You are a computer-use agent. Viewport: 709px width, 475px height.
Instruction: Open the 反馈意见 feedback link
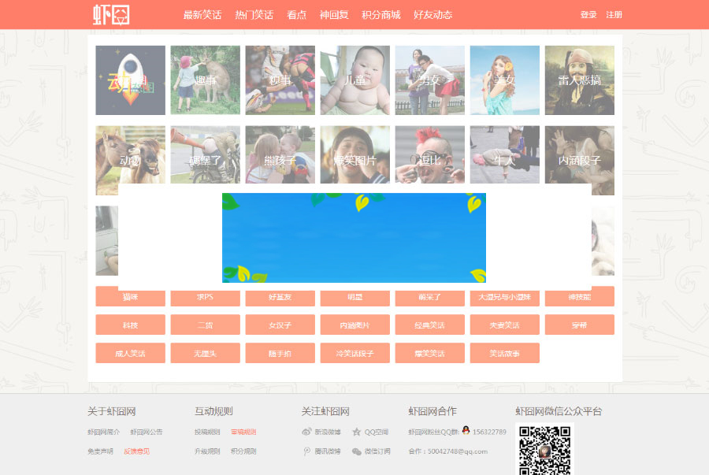pyautogui.click(x=138, y=452)
